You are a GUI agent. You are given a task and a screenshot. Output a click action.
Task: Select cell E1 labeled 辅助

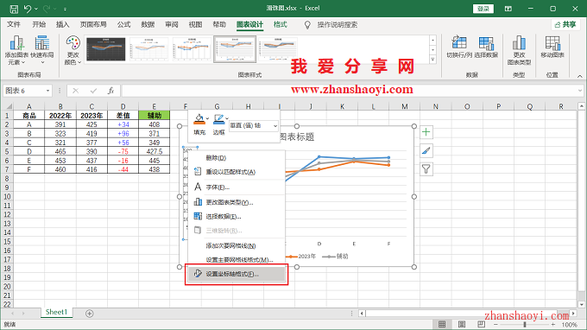[x=154, y=116]
